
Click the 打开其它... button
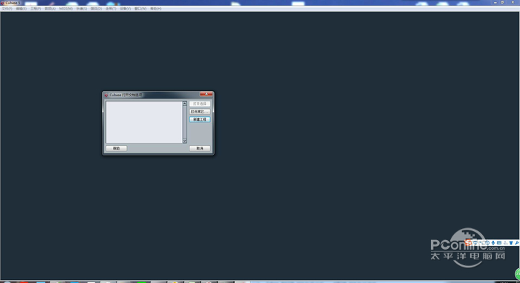pos(200,112)
